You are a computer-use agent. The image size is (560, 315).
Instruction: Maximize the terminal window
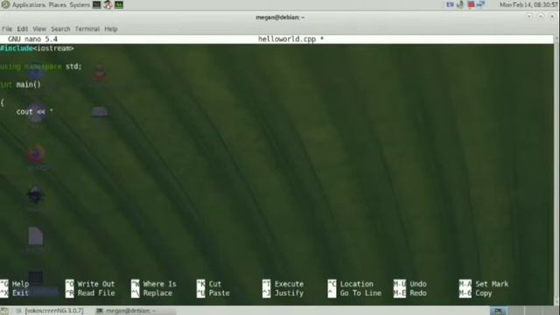[x=541, y=16]
